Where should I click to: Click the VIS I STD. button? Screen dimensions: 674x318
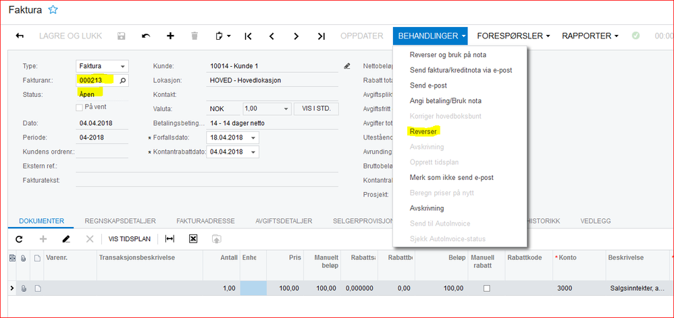click(316, 109)
